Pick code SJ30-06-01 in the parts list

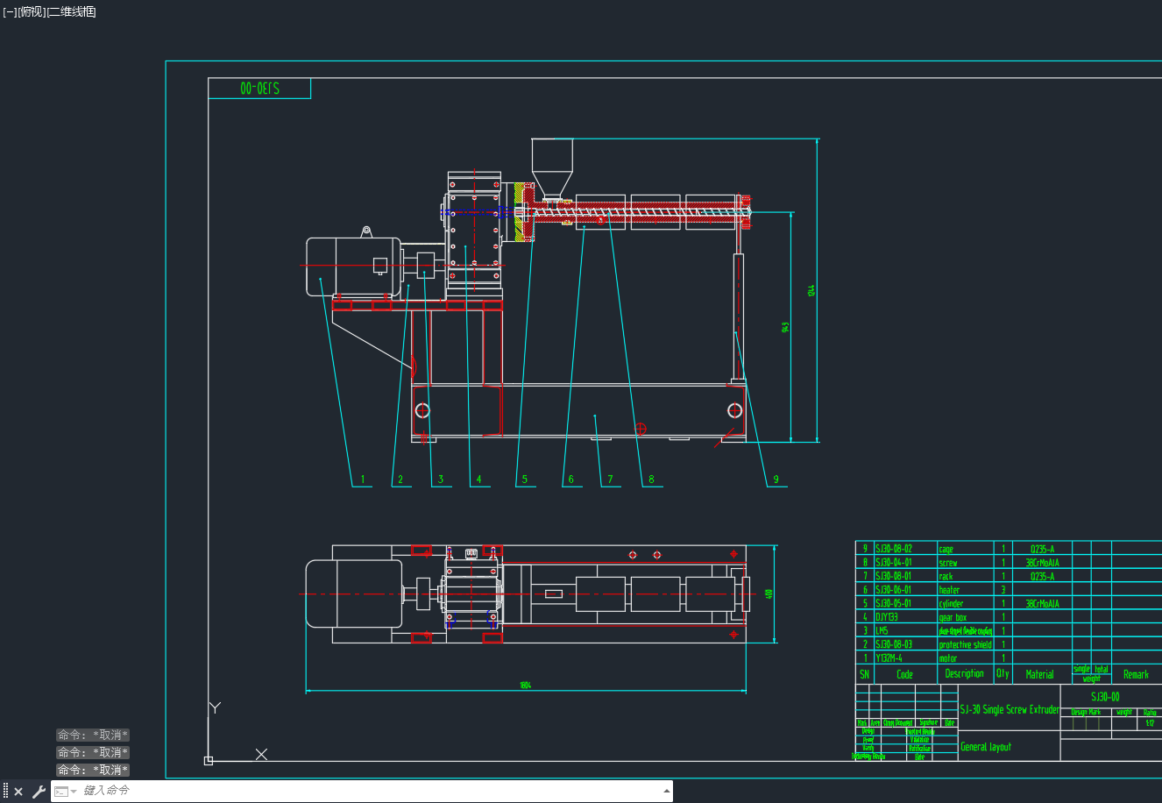pyautogui.click(x=894, y=590)
